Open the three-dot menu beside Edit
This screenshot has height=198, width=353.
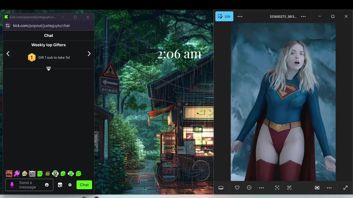pyautogui.click(x=240, y=16)
